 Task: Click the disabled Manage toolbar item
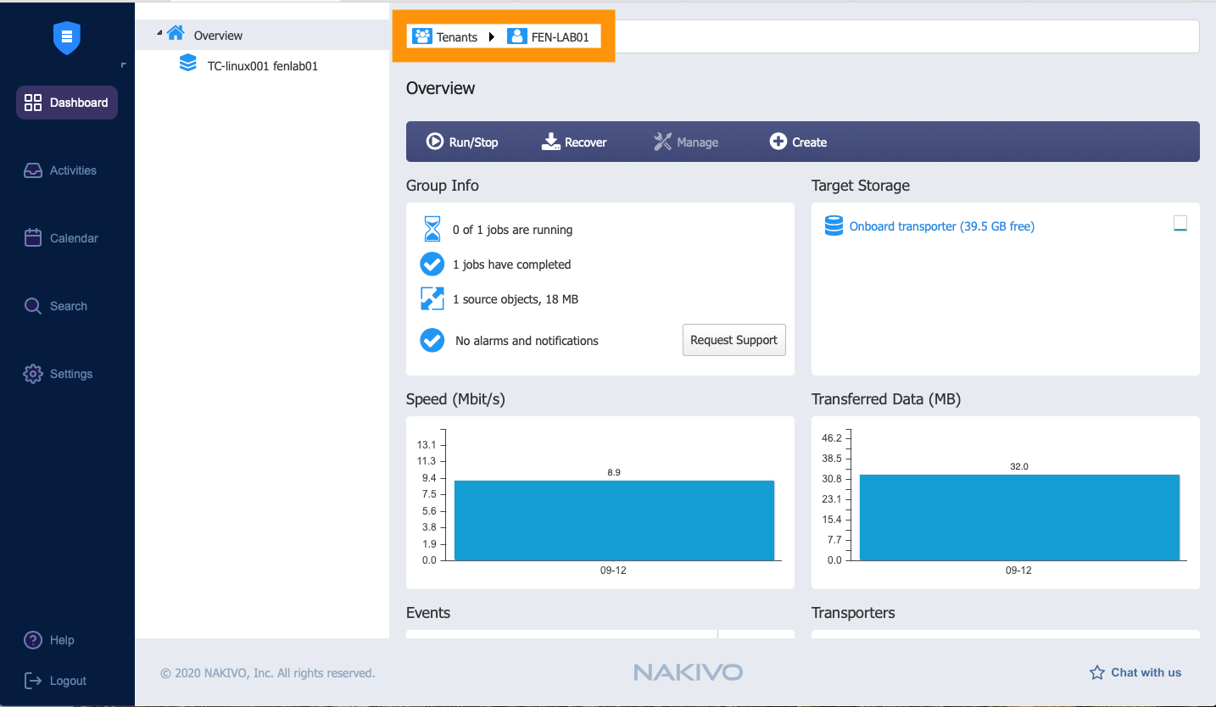click(x=686, y=142)
